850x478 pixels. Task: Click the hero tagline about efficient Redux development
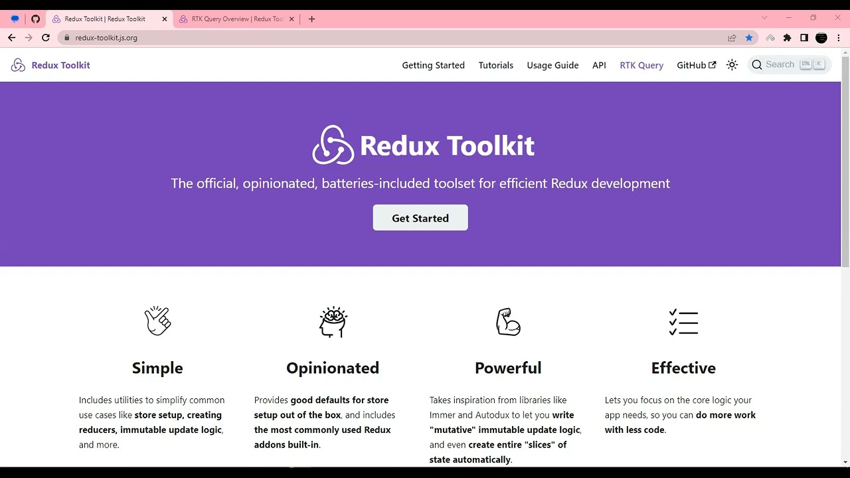[x=420, y=183]
